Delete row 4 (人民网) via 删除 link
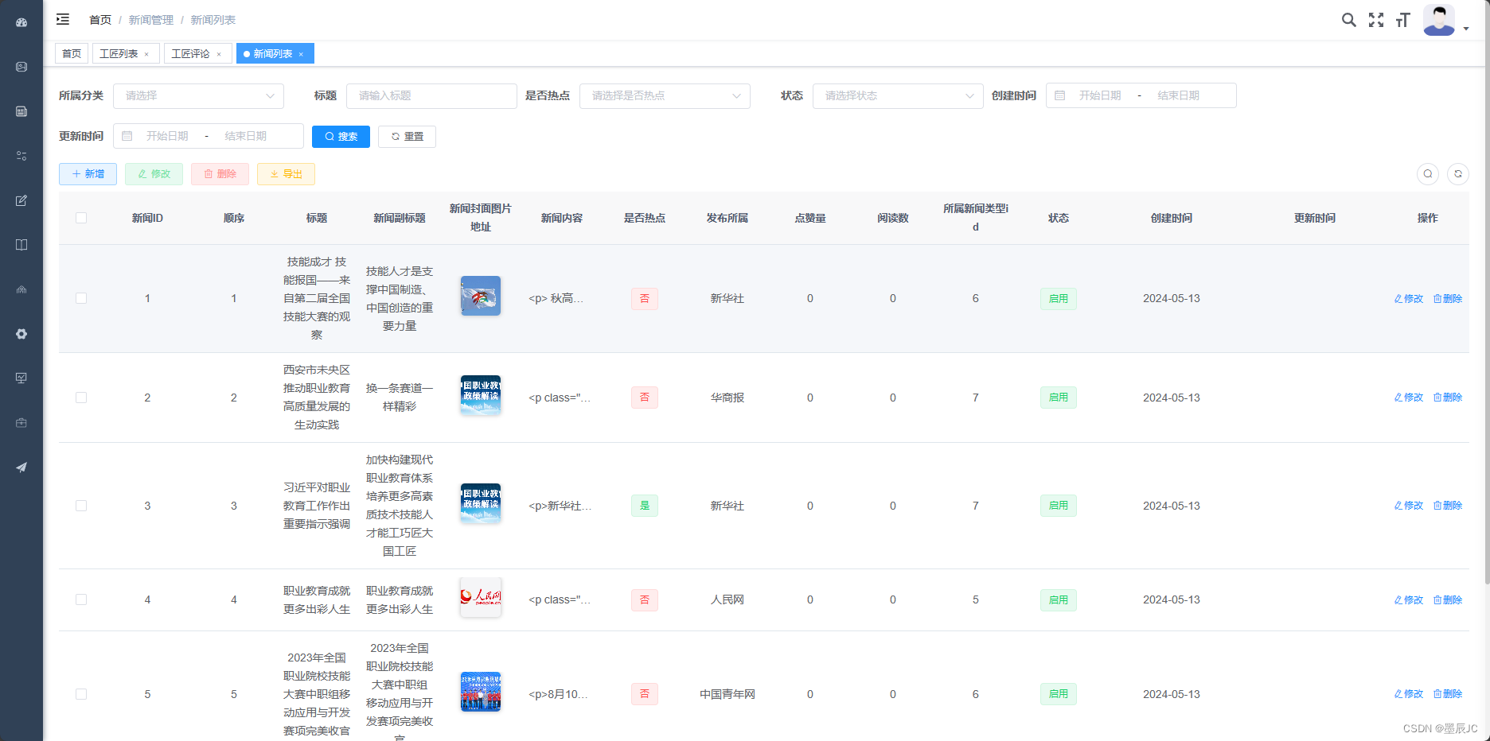 (1448, 600)
